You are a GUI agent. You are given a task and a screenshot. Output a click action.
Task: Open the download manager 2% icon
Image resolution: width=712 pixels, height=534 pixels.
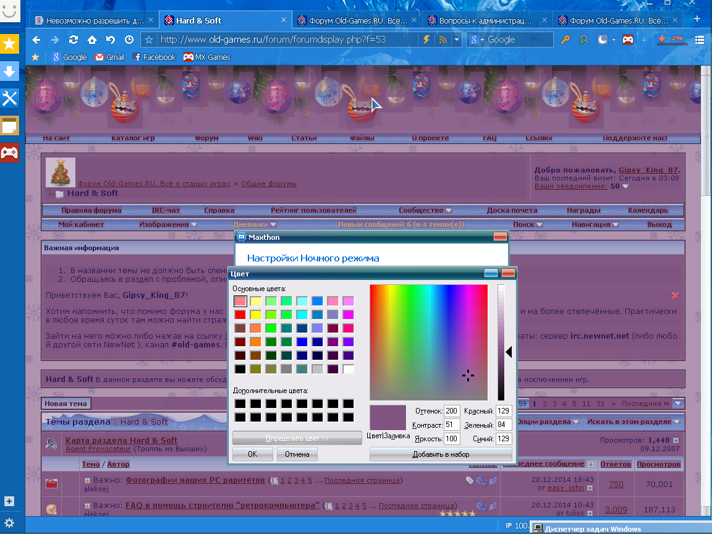click(x=671, y=40)
